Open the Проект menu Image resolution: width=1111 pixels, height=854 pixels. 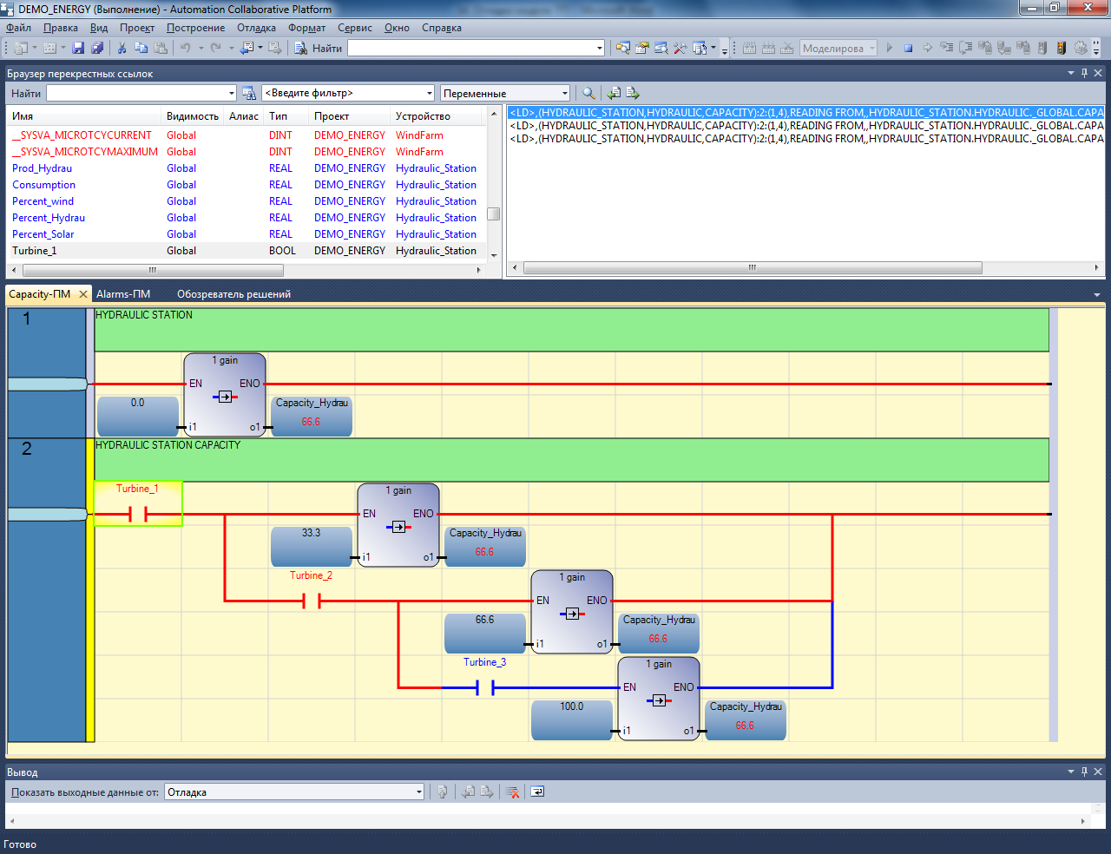[137, 28]
